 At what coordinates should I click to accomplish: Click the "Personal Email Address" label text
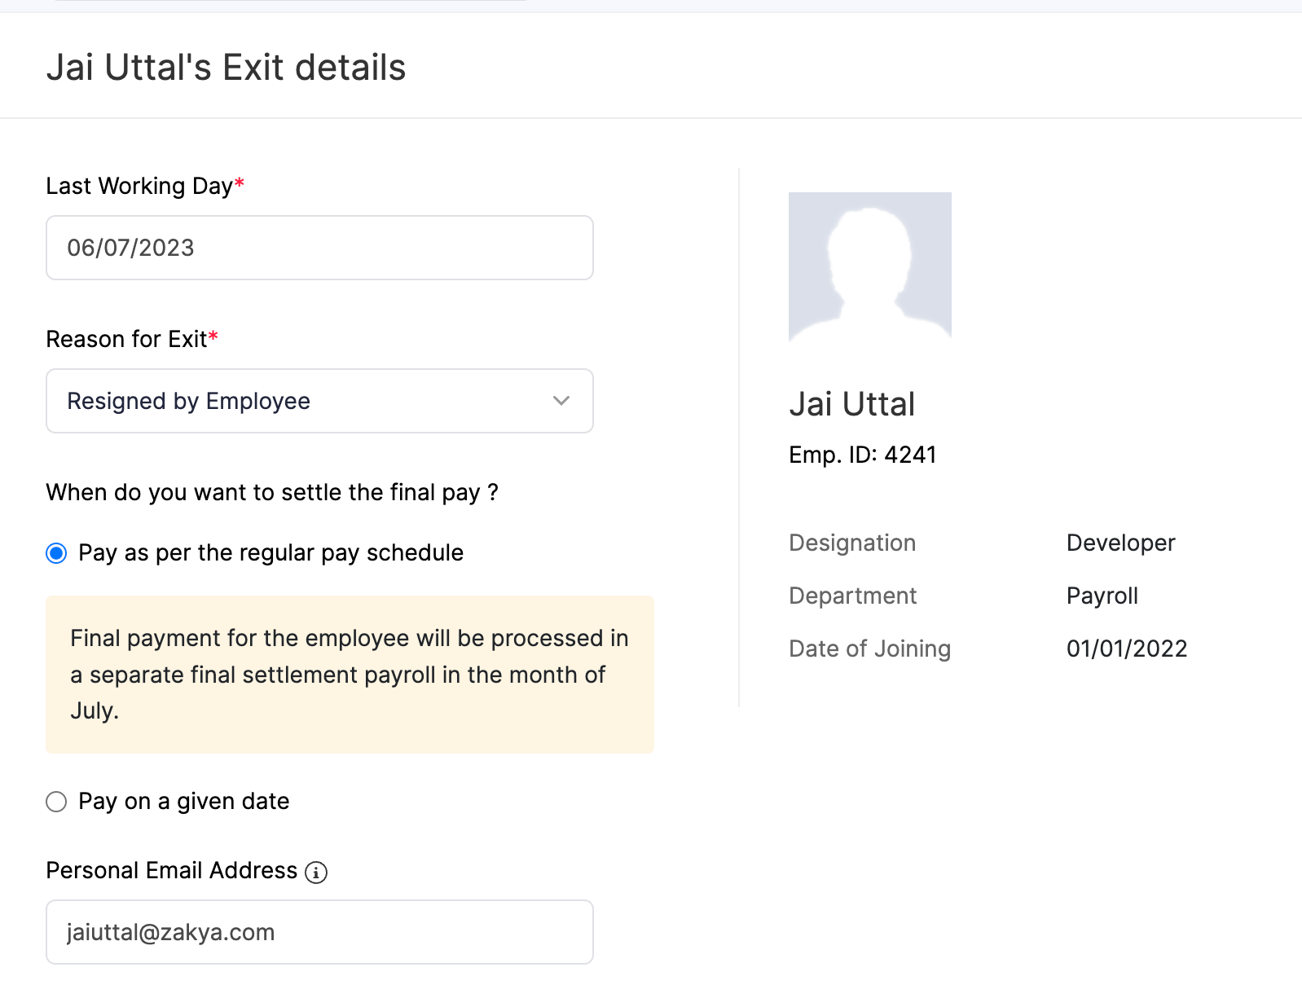pyautogui.click(x=171, y=871)
